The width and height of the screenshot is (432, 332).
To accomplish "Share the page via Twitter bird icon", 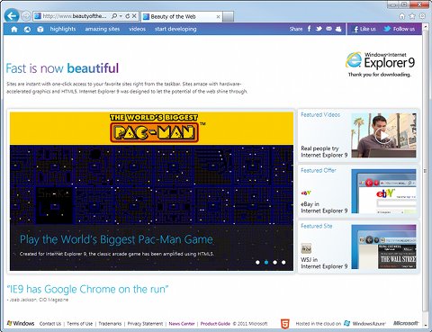I will 319,29.
